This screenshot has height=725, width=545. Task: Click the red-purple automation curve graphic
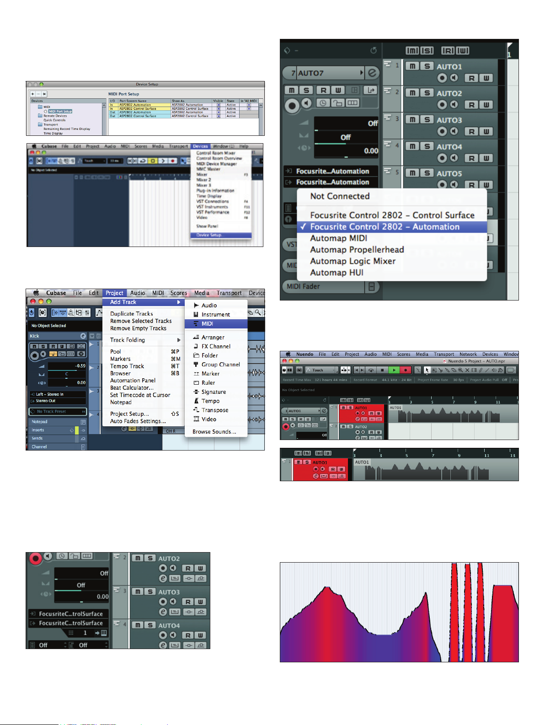click(x=399, y=612)
